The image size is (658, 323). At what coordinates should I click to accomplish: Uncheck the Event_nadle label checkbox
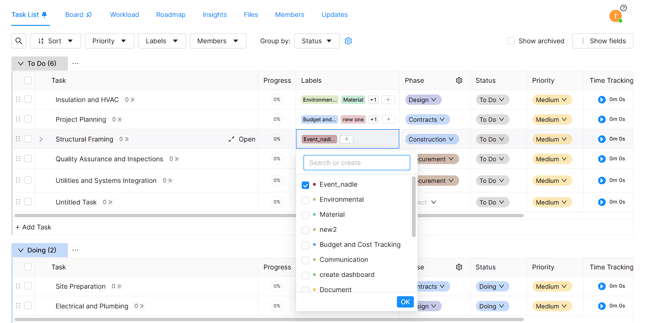[305, 185]
